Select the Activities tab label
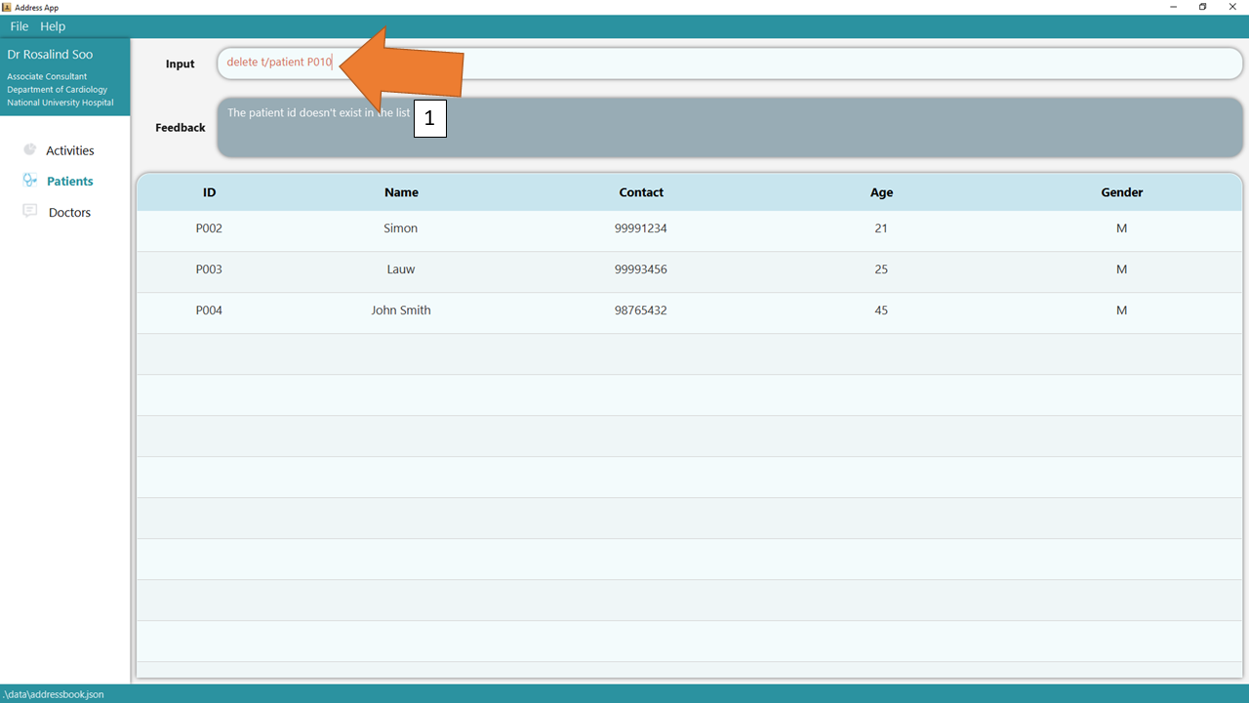 pos(70,150)
